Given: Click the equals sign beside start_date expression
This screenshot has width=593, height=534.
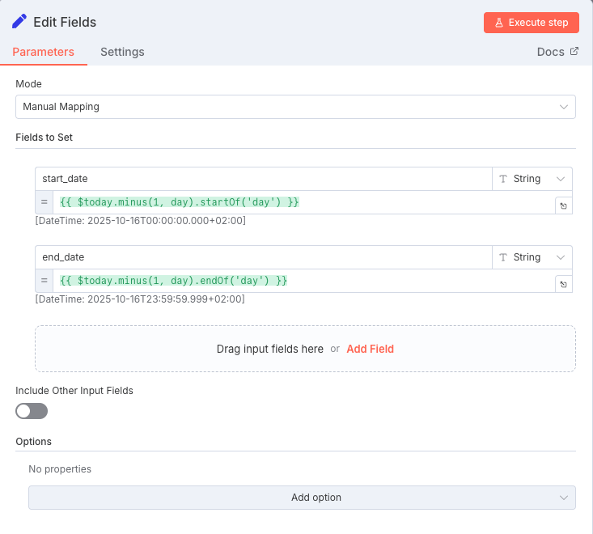Looking at the screenshot, I should pos(44,202).
